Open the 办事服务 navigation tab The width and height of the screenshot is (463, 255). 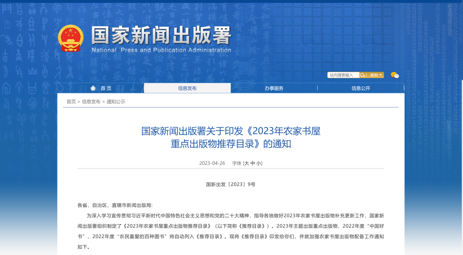pos(274,88)
